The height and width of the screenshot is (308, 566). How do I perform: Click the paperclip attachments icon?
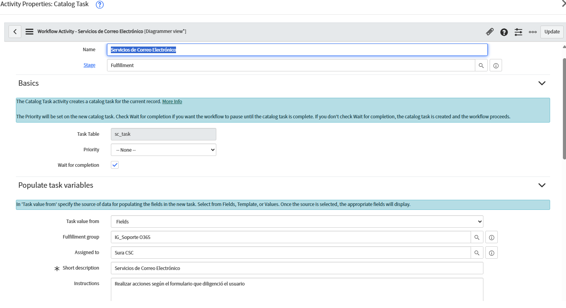click(490, 32)
